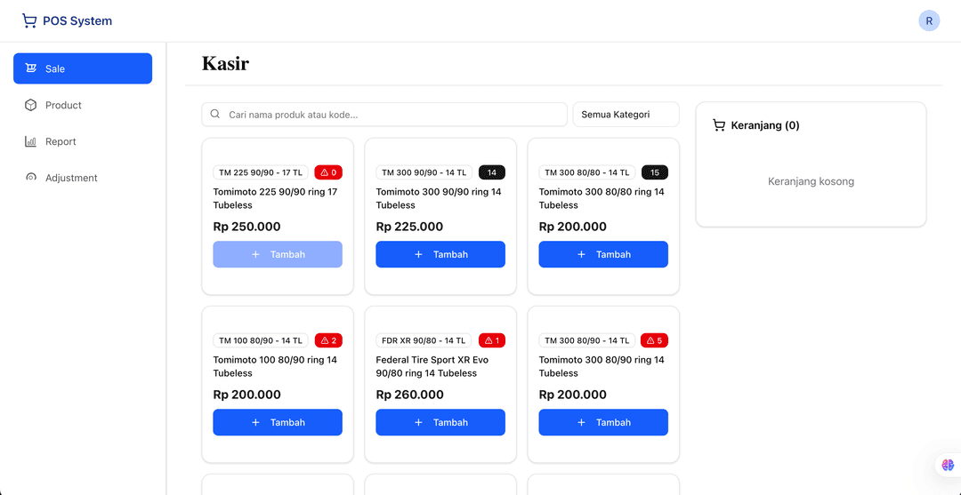The image size is (961, 495).
Task: Add Tomimoto 100 80/90 ring 14 to cart
Action: tap(278, 422)
